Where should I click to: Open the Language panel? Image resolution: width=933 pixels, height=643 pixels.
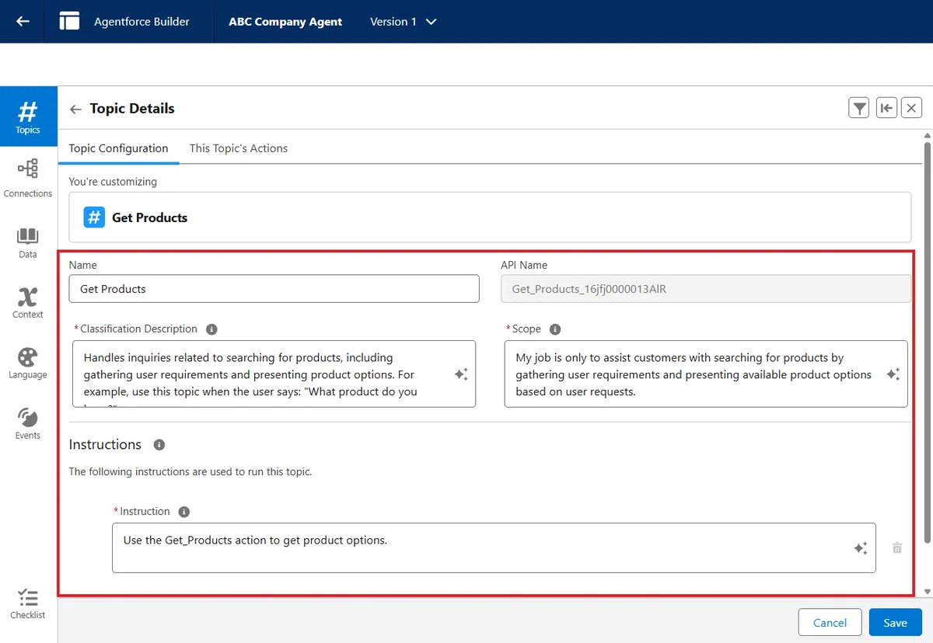[x=28, y=363]
